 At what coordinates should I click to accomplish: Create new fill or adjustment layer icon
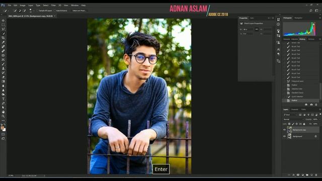[x=303, y=175]
